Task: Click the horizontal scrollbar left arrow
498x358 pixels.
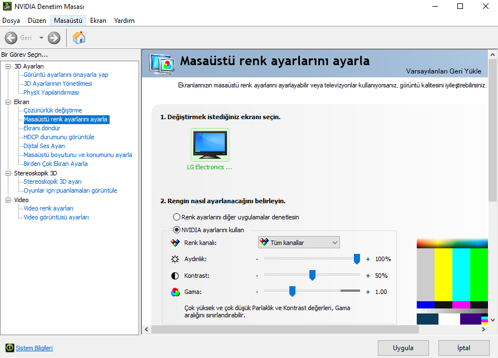Action: [x=146, y=330]
